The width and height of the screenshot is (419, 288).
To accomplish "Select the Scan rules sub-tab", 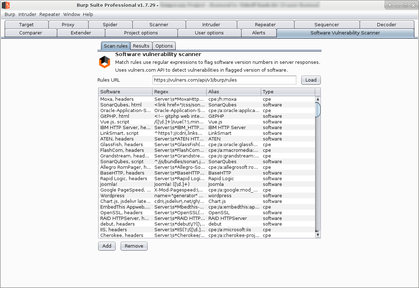I will click(116, 46).
